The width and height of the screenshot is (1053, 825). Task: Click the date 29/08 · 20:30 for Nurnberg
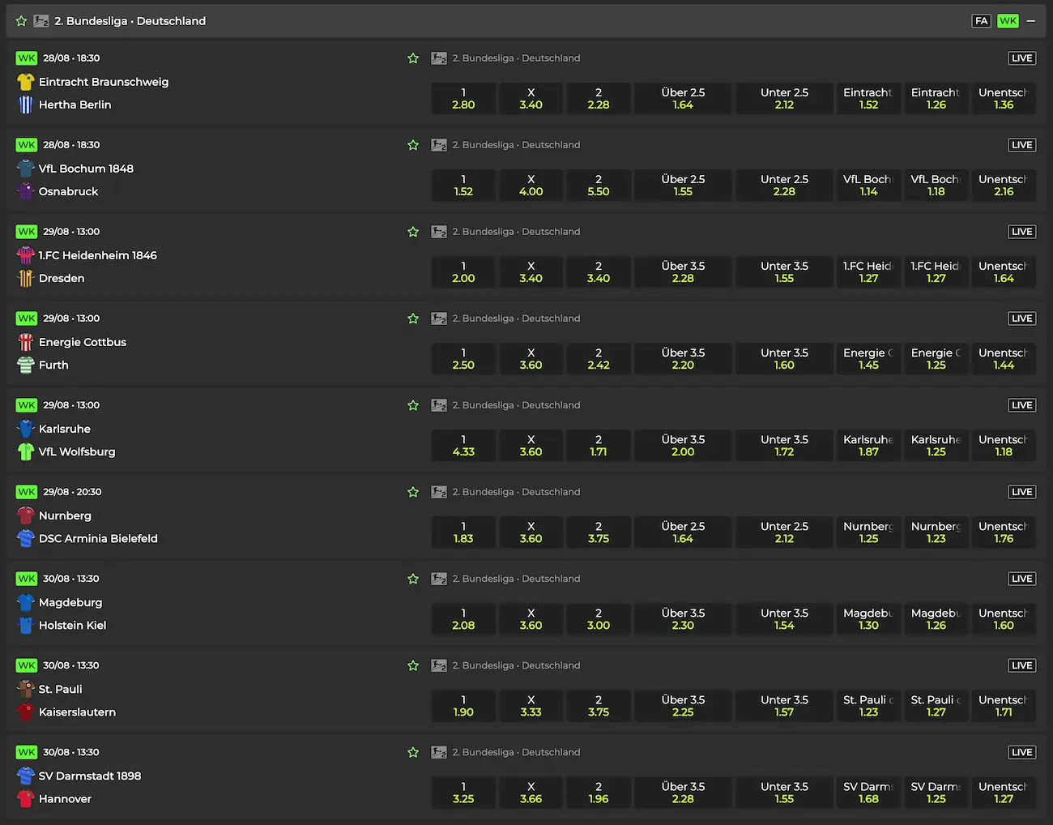pyautogui.click(x=72, y=492)
